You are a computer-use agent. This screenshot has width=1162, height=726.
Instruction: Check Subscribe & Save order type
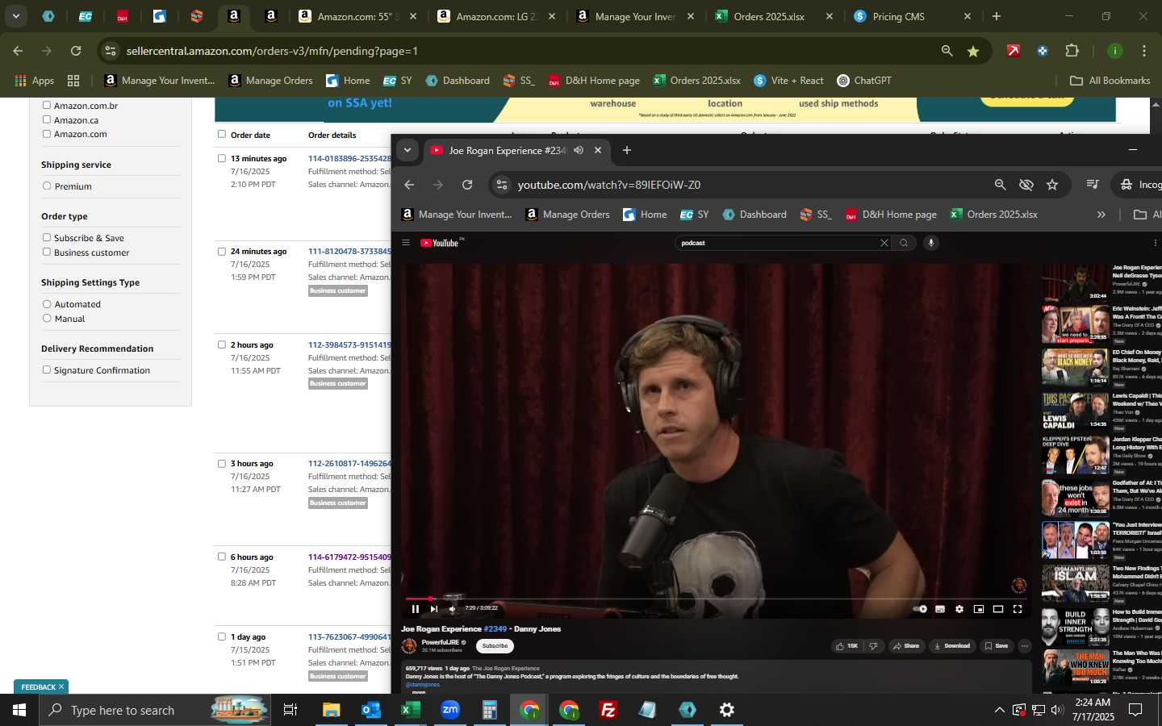point(47,237)
